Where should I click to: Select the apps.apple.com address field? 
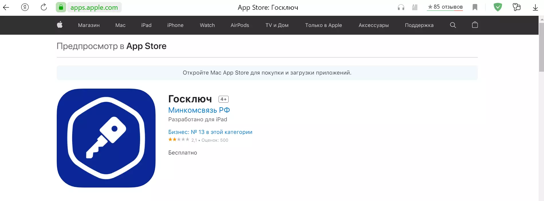coord(94,7)
